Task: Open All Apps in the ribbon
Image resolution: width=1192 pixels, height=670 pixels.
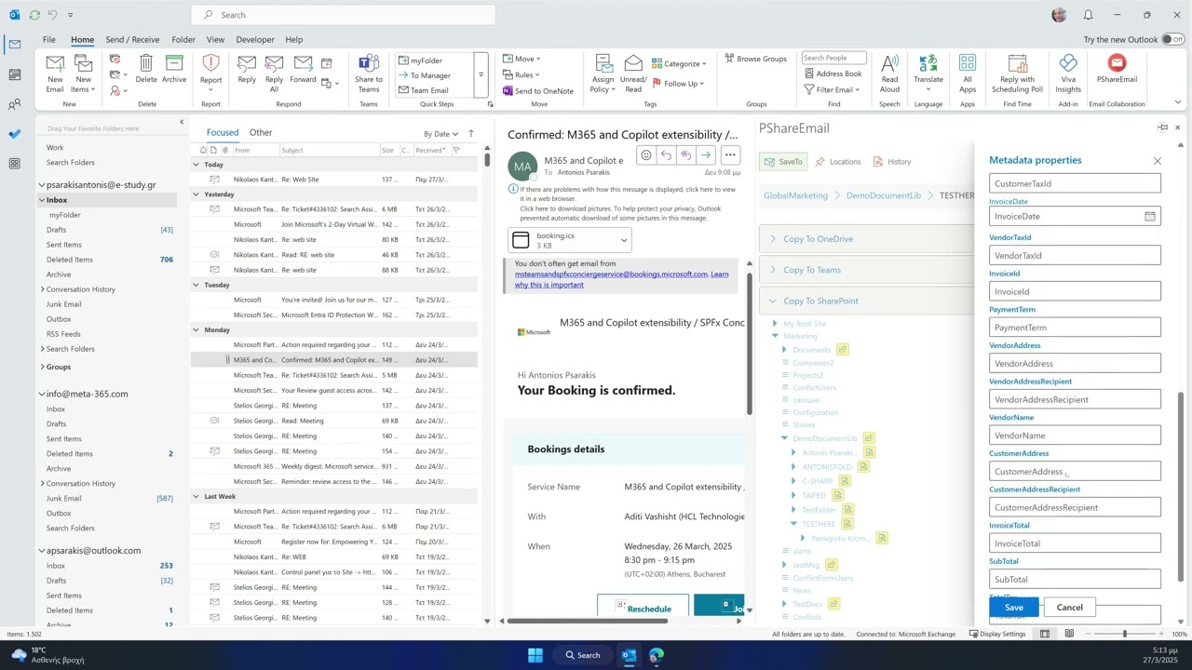Action: pyautogui.click(x=968, y=73)
